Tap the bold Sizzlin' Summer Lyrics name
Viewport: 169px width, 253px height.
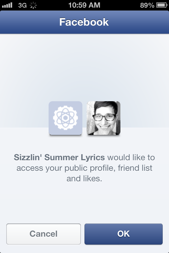(59, 158)
